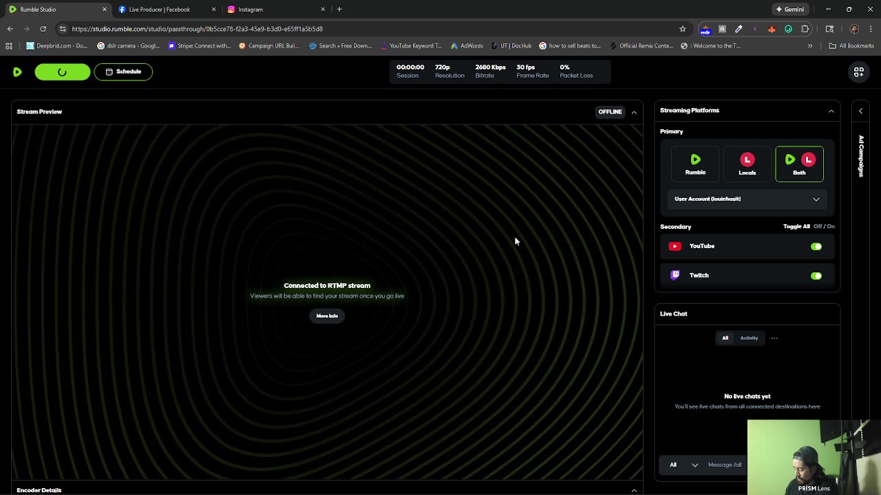The width and height of the screenshot is (881, 495).
Task: Focus the Message /all chat input
Action: (x=726, y=465)
